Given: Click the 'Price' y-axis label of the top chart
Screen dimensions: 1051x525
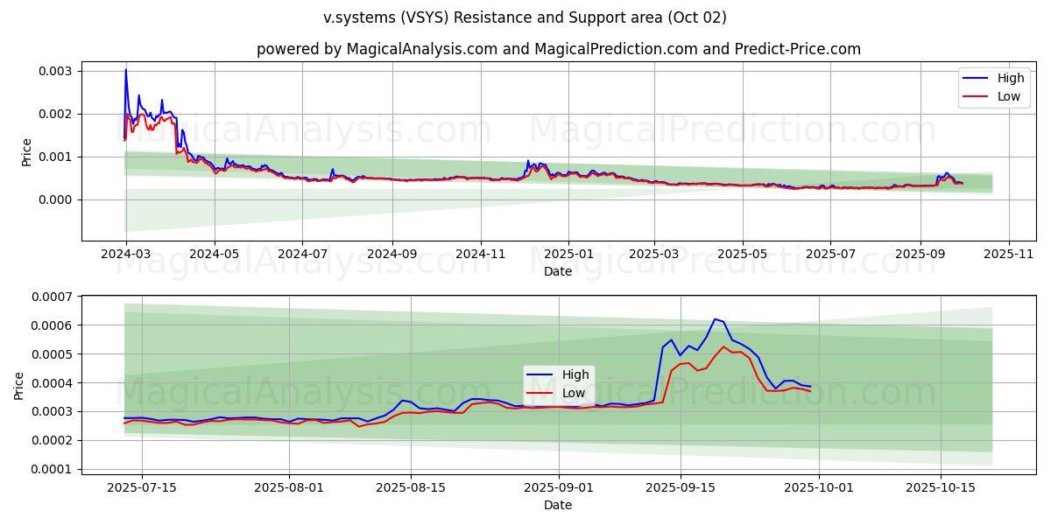Looking at the screenshot, I should pyautogui.click(x=26, y=151).
